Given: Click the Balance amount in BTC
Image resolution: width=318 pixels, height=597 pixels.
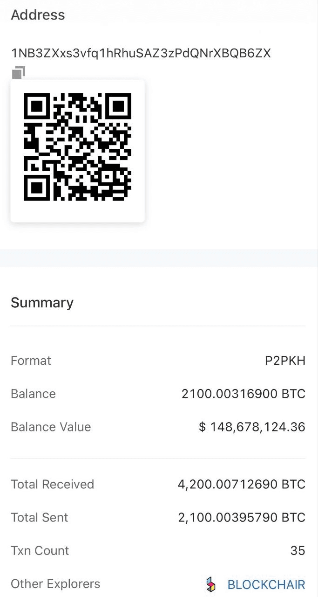Looking at the screenshot, I should tap(244, 394).
